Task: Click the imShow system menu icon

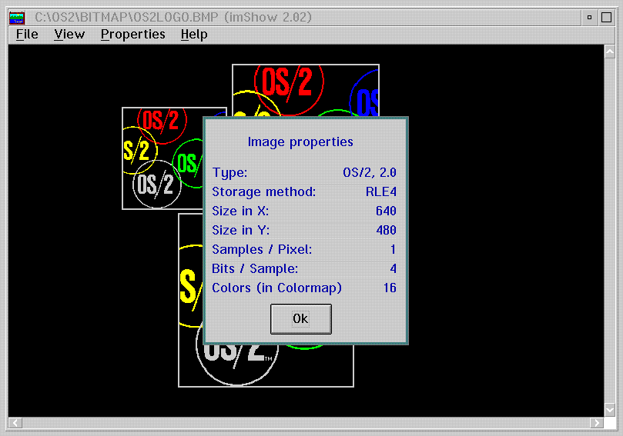Action: tap(17, 18)
